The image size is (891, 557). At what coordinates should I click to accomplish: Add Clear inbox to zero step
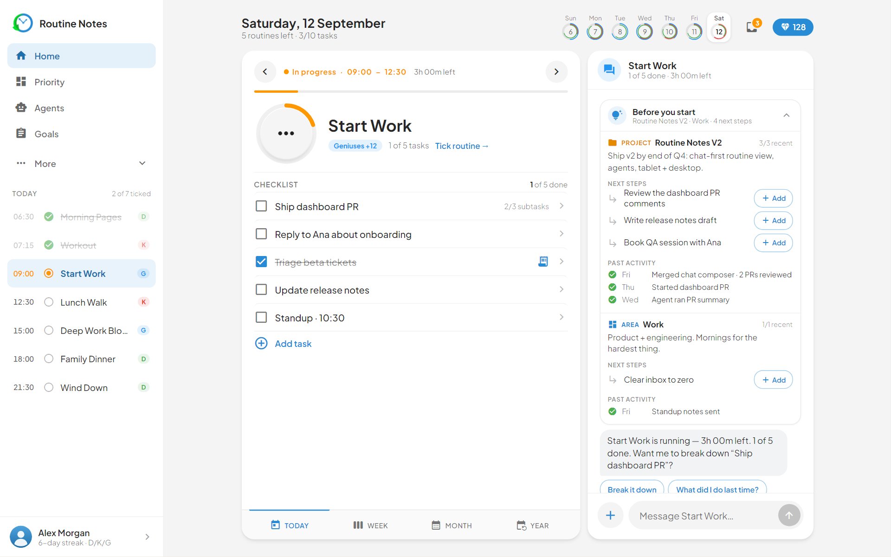[773, 380]
